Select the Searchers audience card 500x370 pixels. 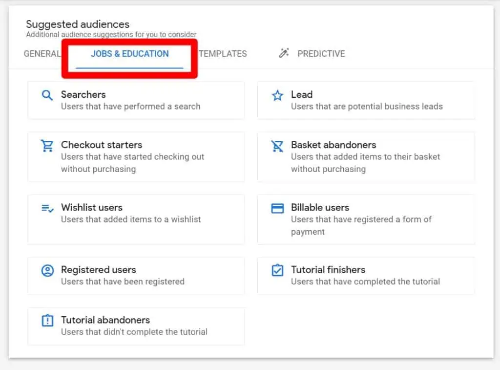137,100
